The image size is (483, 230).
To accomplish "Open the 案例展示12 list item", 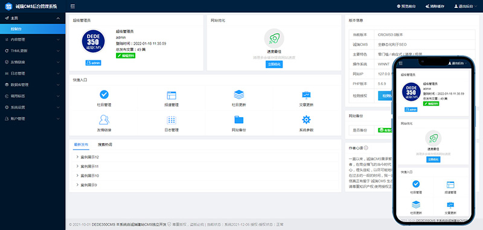I will click(205, 157).
